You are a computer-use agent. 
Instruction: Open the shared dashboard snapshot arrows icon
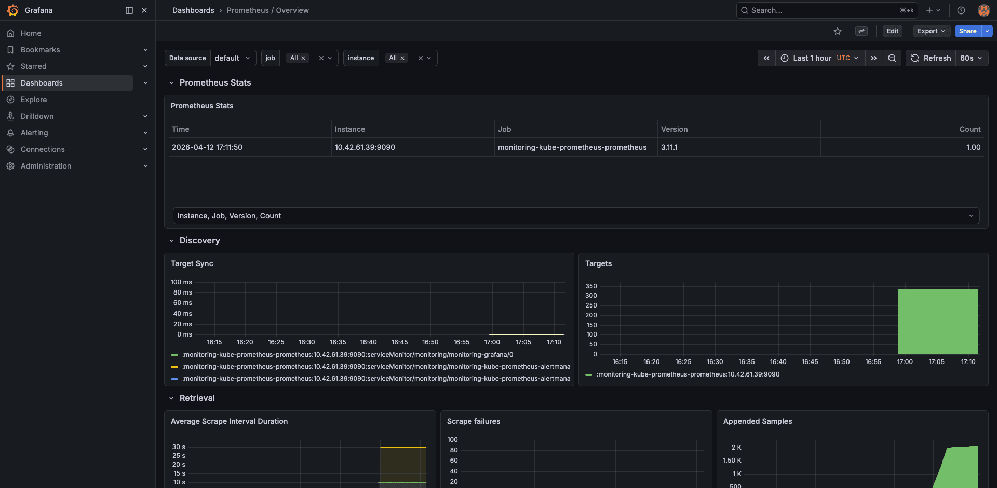pos(861,31)
